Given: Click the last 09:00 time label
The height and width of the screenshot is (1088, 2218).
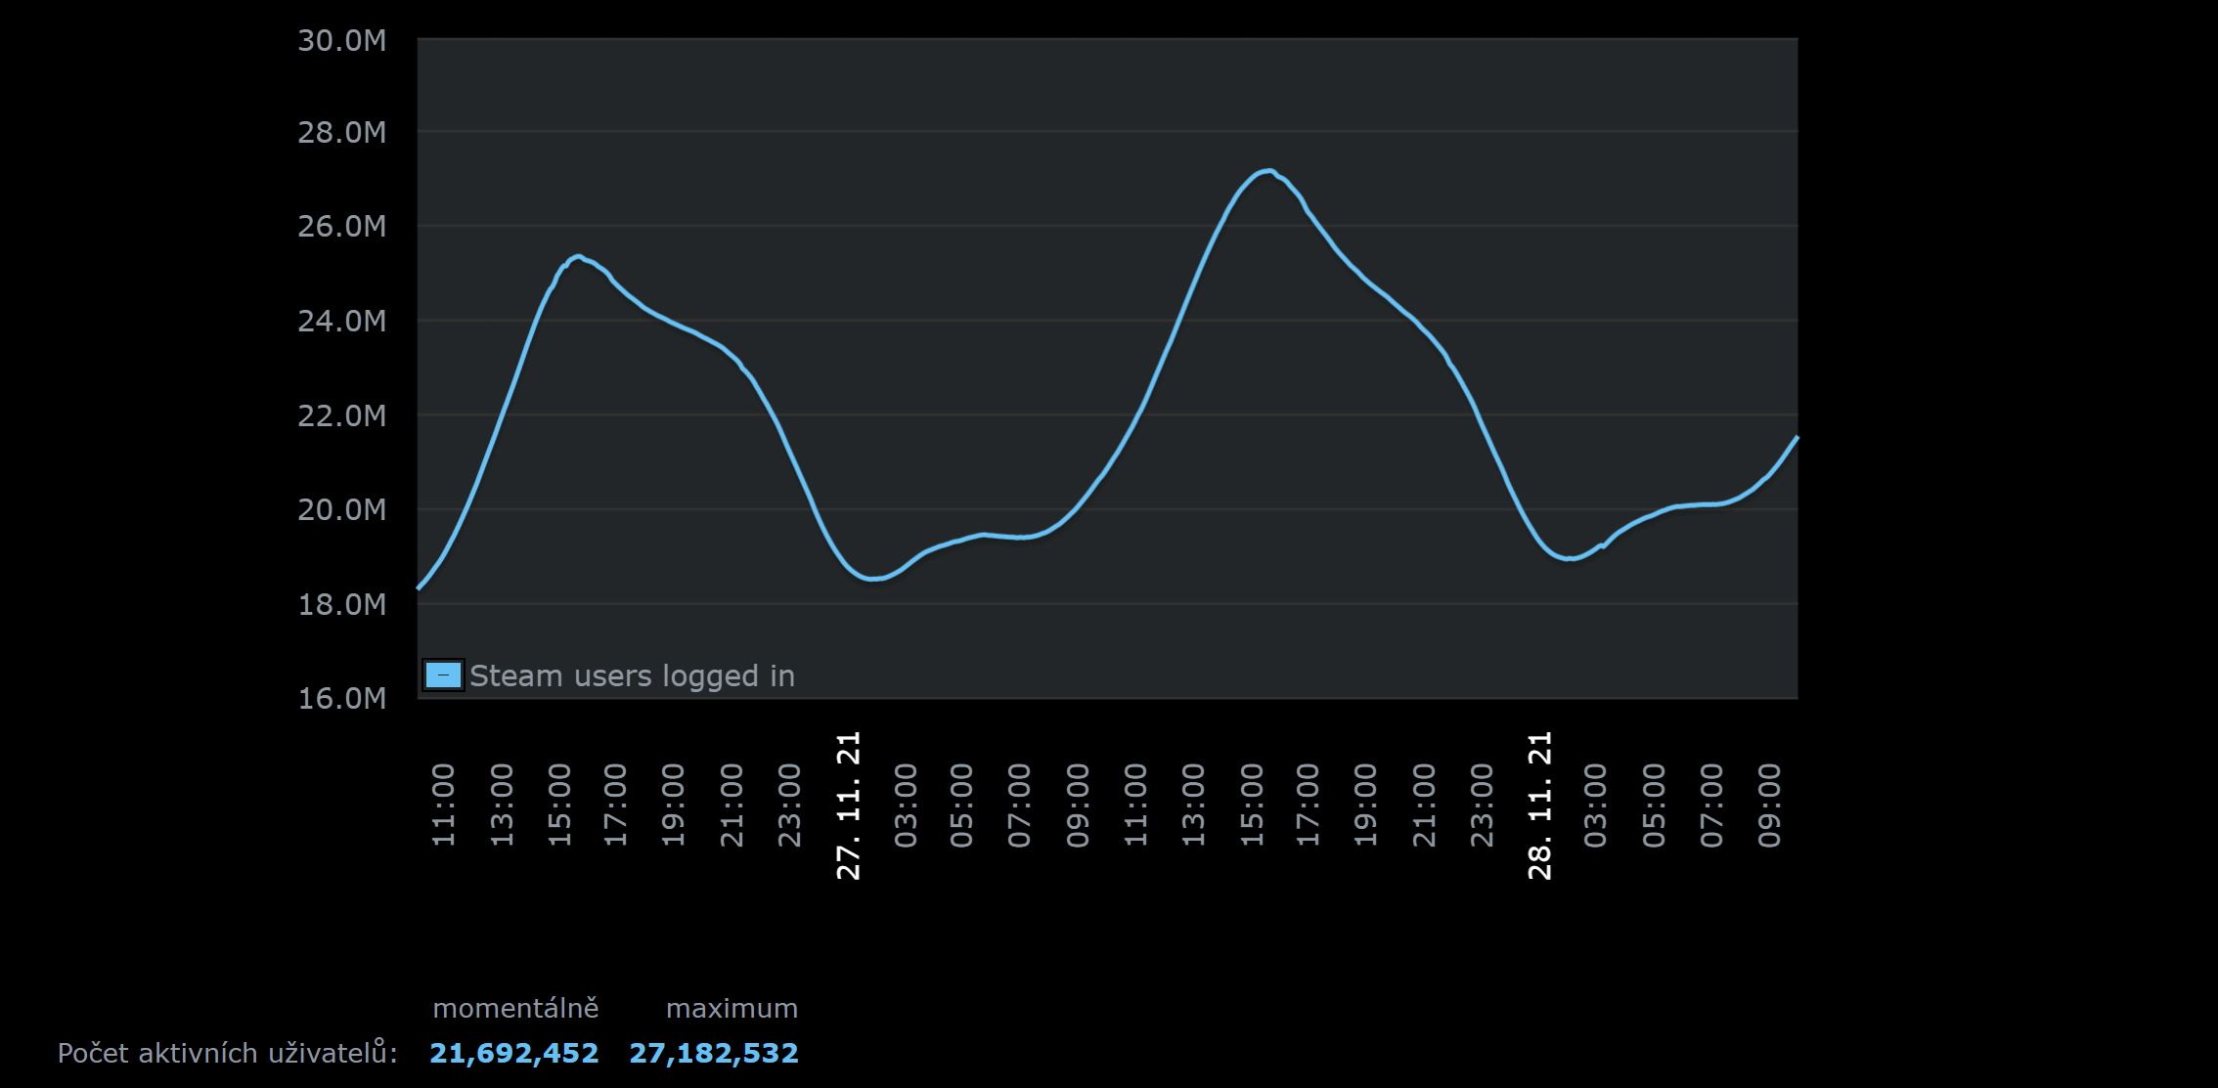Looking at the screenshot, I should pos(1770,805).
